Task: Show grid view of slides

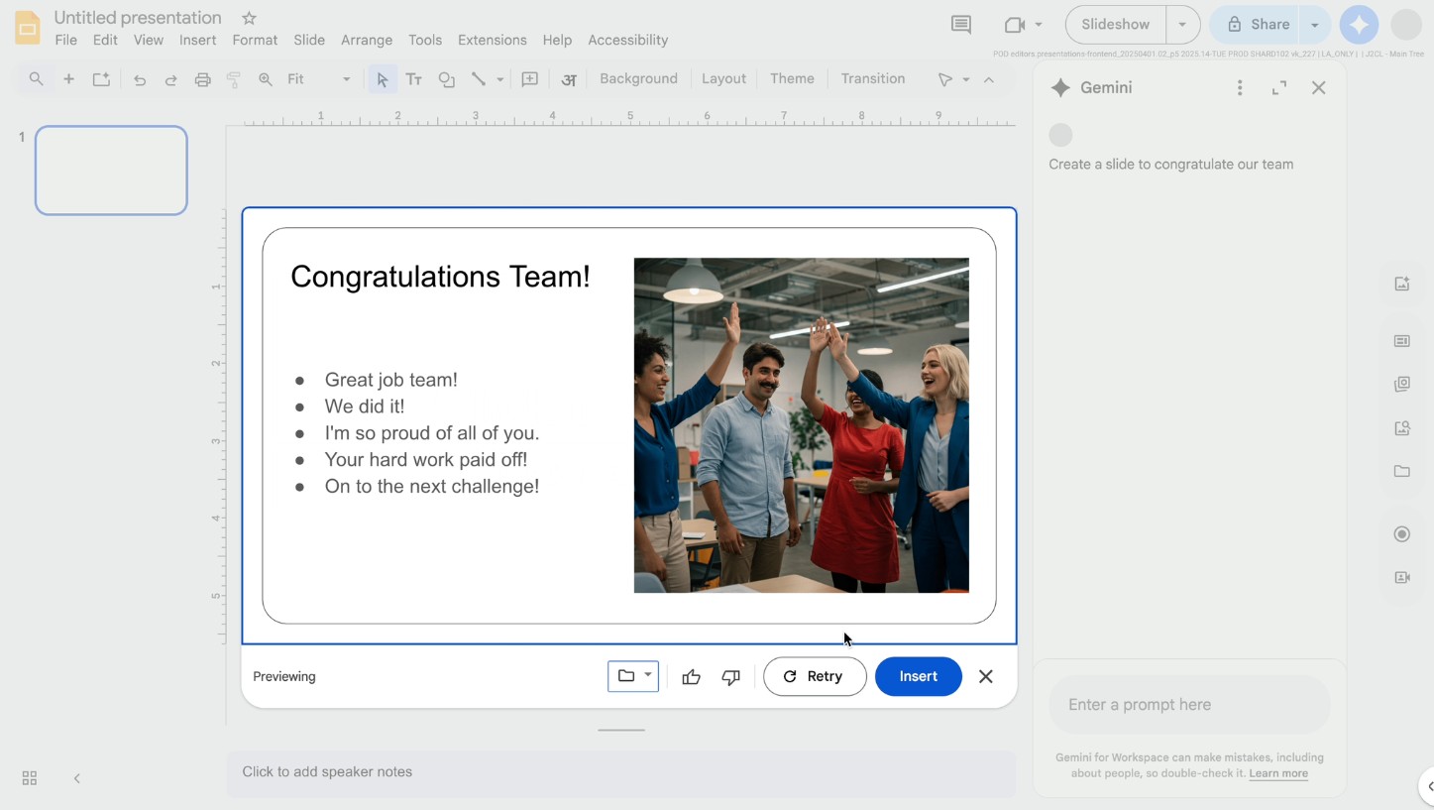Action: (x=30, y=778)
